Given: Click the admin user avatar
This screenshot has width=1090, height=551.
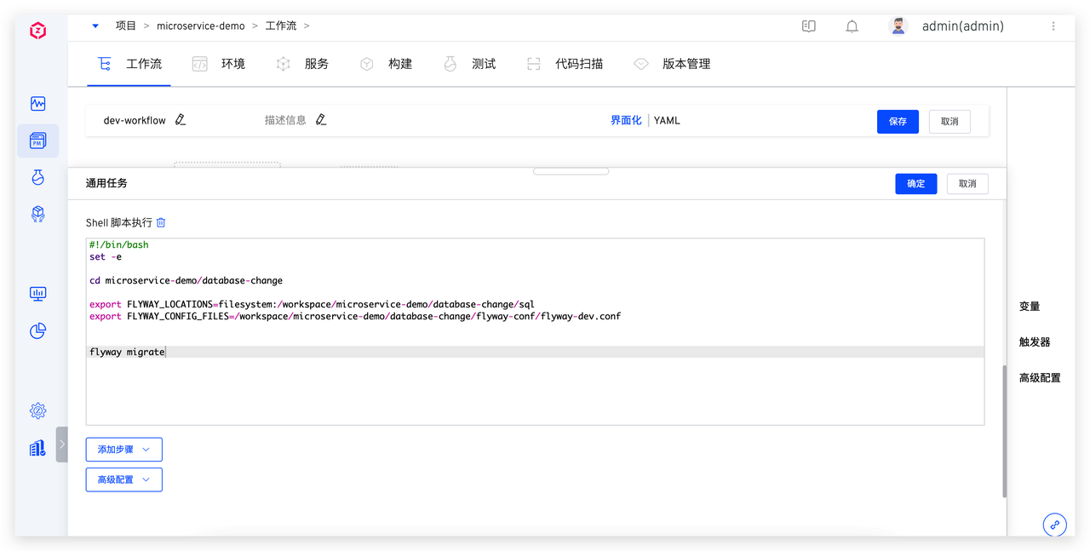Looking at the screenshot, I should (898, 26).
